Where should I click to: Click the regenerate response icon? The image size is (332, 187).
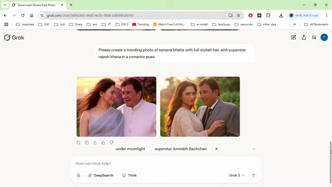pos(78,143)
